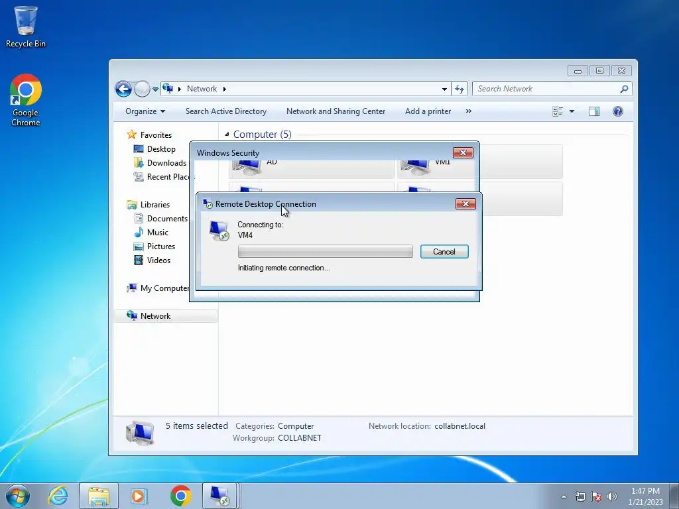Launch Internet Explorer from taskbar
The width and height of the screenshot is (679, 509).
tap(58, 496)
